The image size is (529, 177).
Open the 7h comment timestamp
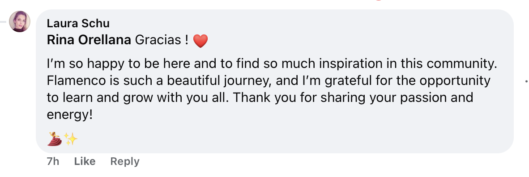point(53,161)
